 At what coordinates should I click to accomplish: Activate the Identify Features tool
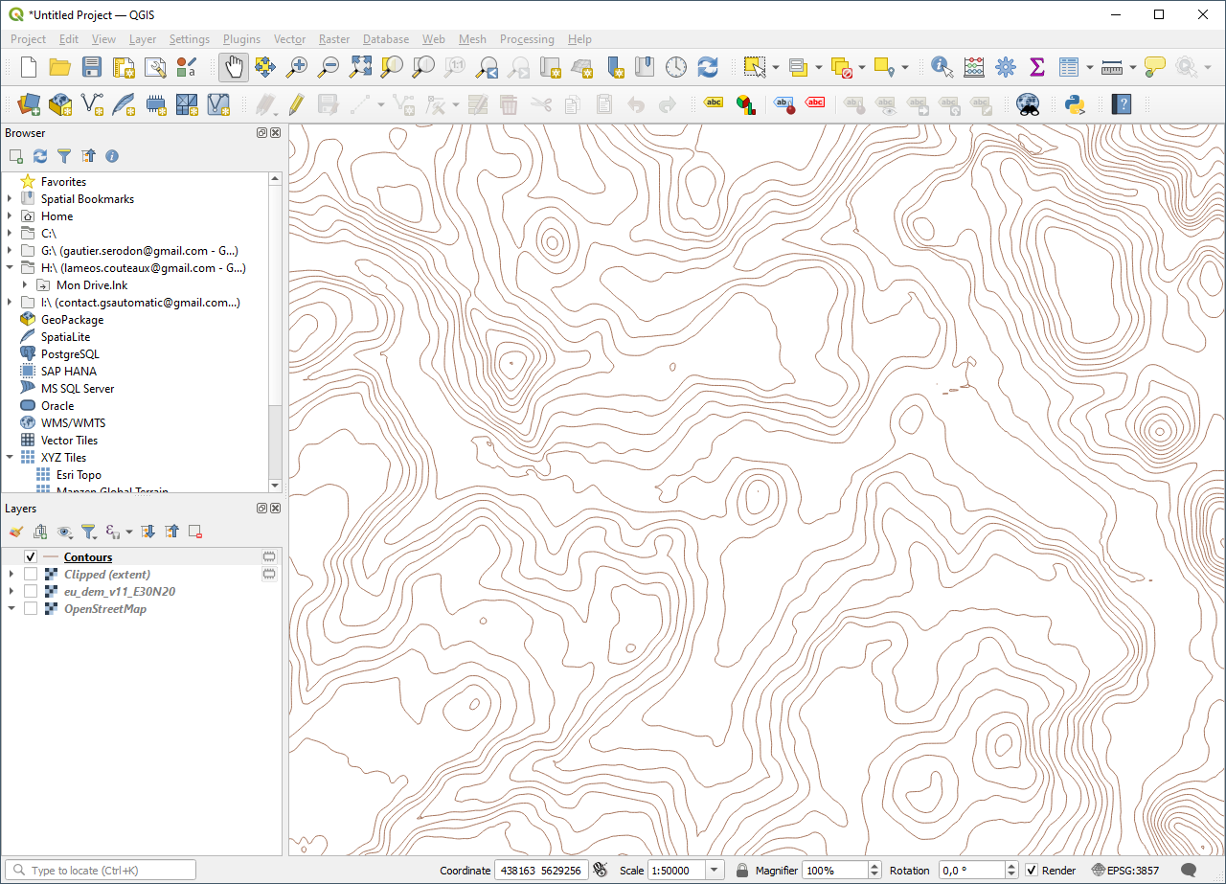click(942, 67)
